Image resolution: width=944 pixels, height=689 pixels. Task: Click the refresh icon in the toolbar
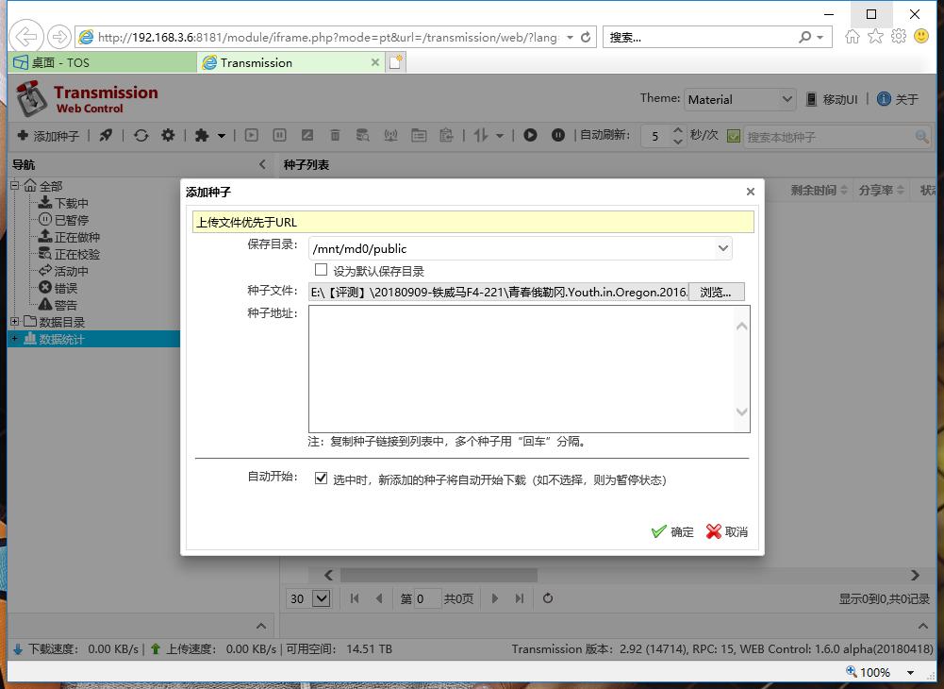tap(141, 135)
